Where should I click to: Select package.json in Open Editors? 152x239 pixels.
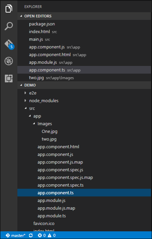(84, 24)
